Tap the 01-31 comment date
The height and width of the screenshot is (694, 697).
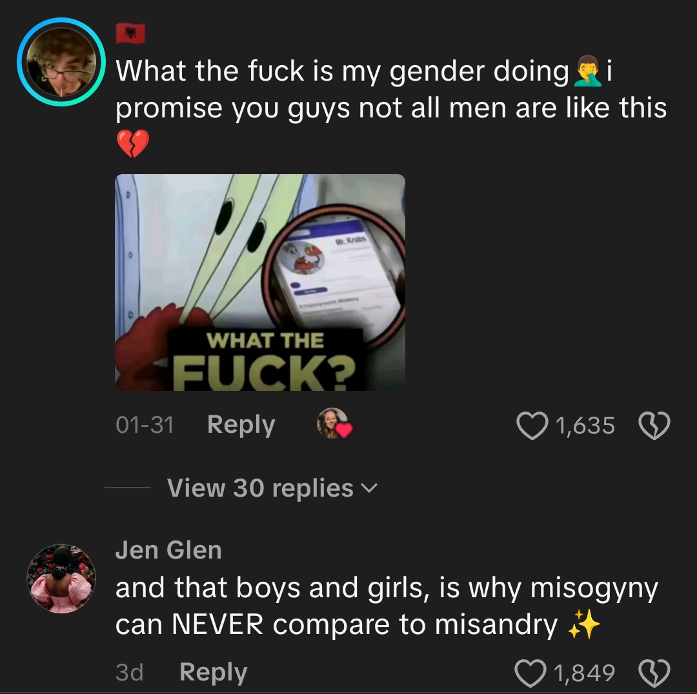coord(145,425)
